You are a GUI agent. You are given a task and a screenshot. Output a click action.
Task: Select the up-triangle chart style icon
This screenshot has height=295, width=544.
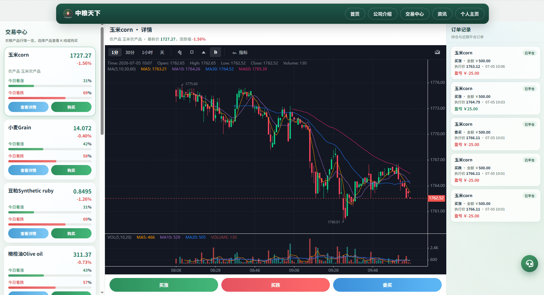[x=204, y=52]
